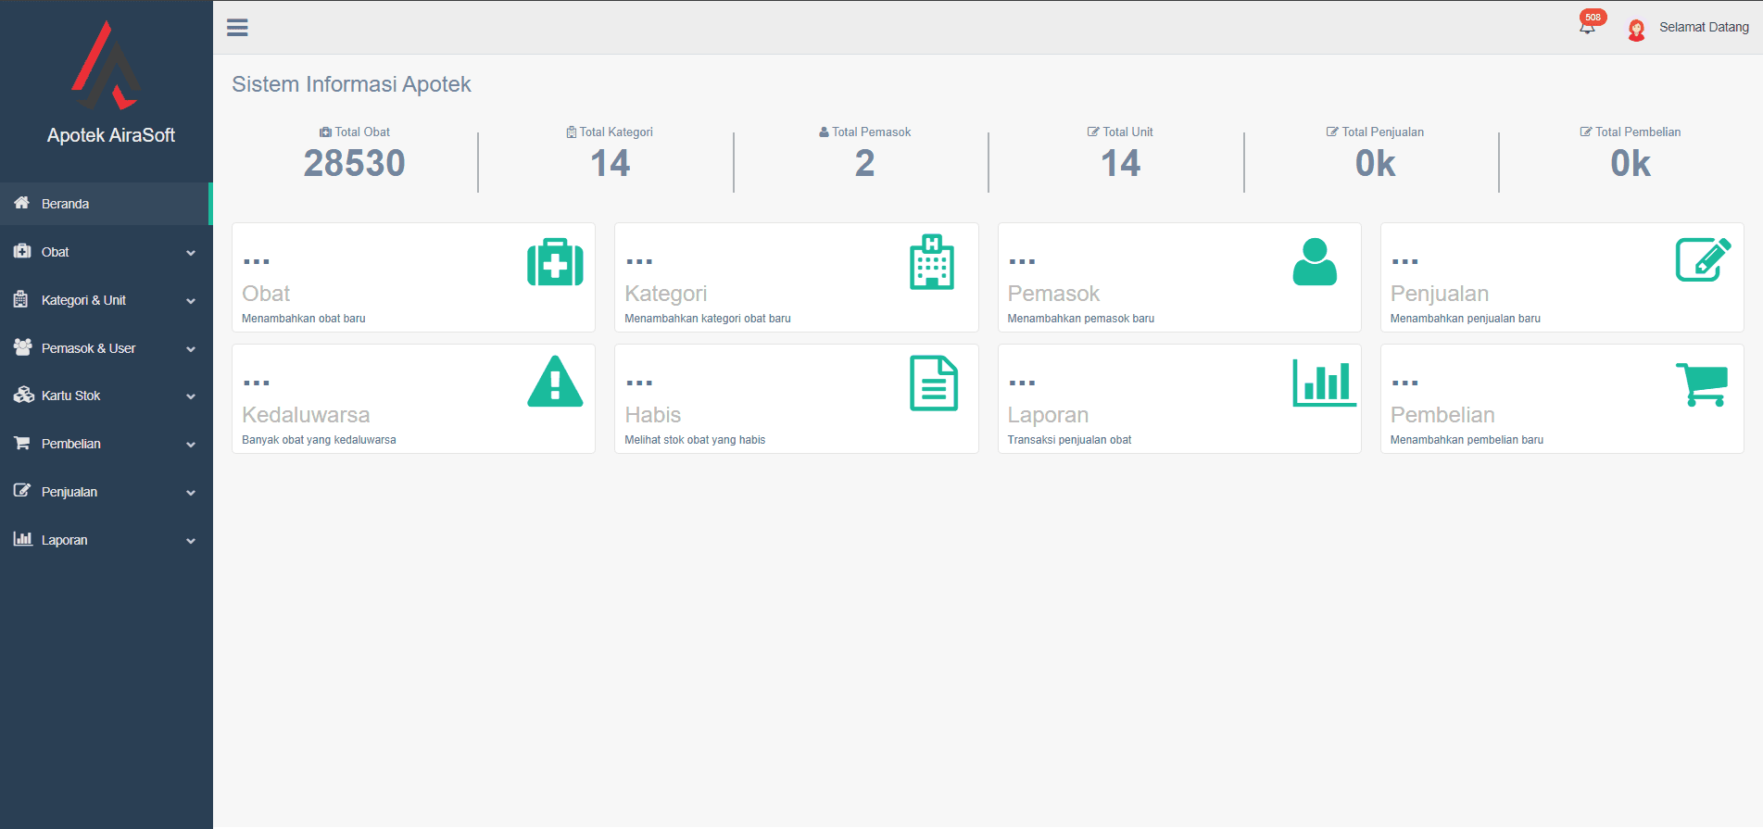Screen dimensions: 1763x829
Task: Expand the Obat sidebar chevron
Action: click(x=191, y=253)
